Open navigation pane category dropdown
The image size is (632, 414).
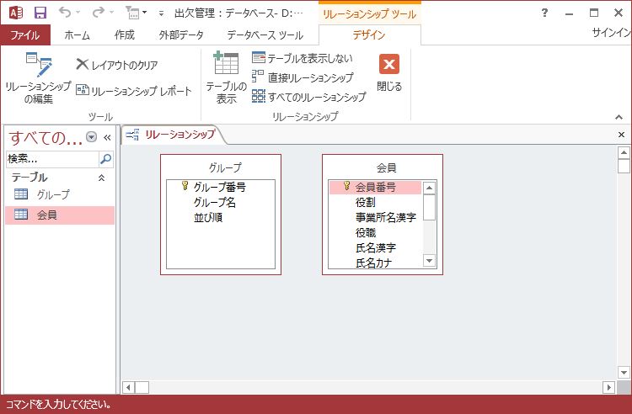pos(92,137)
